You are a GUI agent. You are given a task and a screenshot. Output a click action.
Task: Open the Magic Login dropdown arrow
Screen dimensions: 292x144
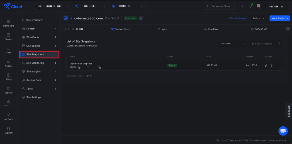point(287,18)
